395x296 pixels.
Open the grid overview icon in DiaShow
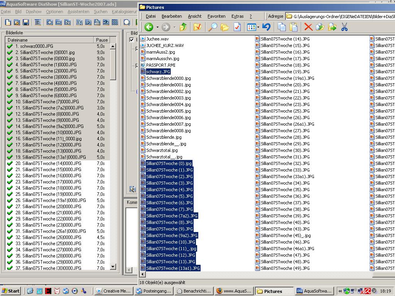coord(115,23)
